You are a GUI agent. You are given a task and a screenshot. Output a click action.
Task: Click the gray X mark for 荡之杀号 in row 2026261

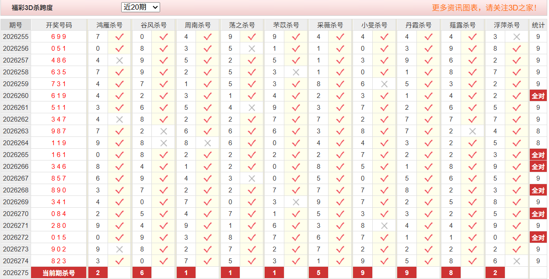tap(252, 108)
